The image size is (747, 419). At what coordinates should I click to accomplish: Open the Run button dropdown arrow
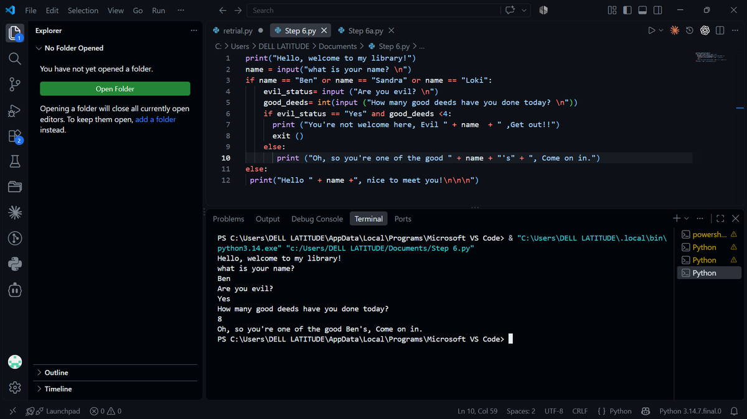[661, 30]
